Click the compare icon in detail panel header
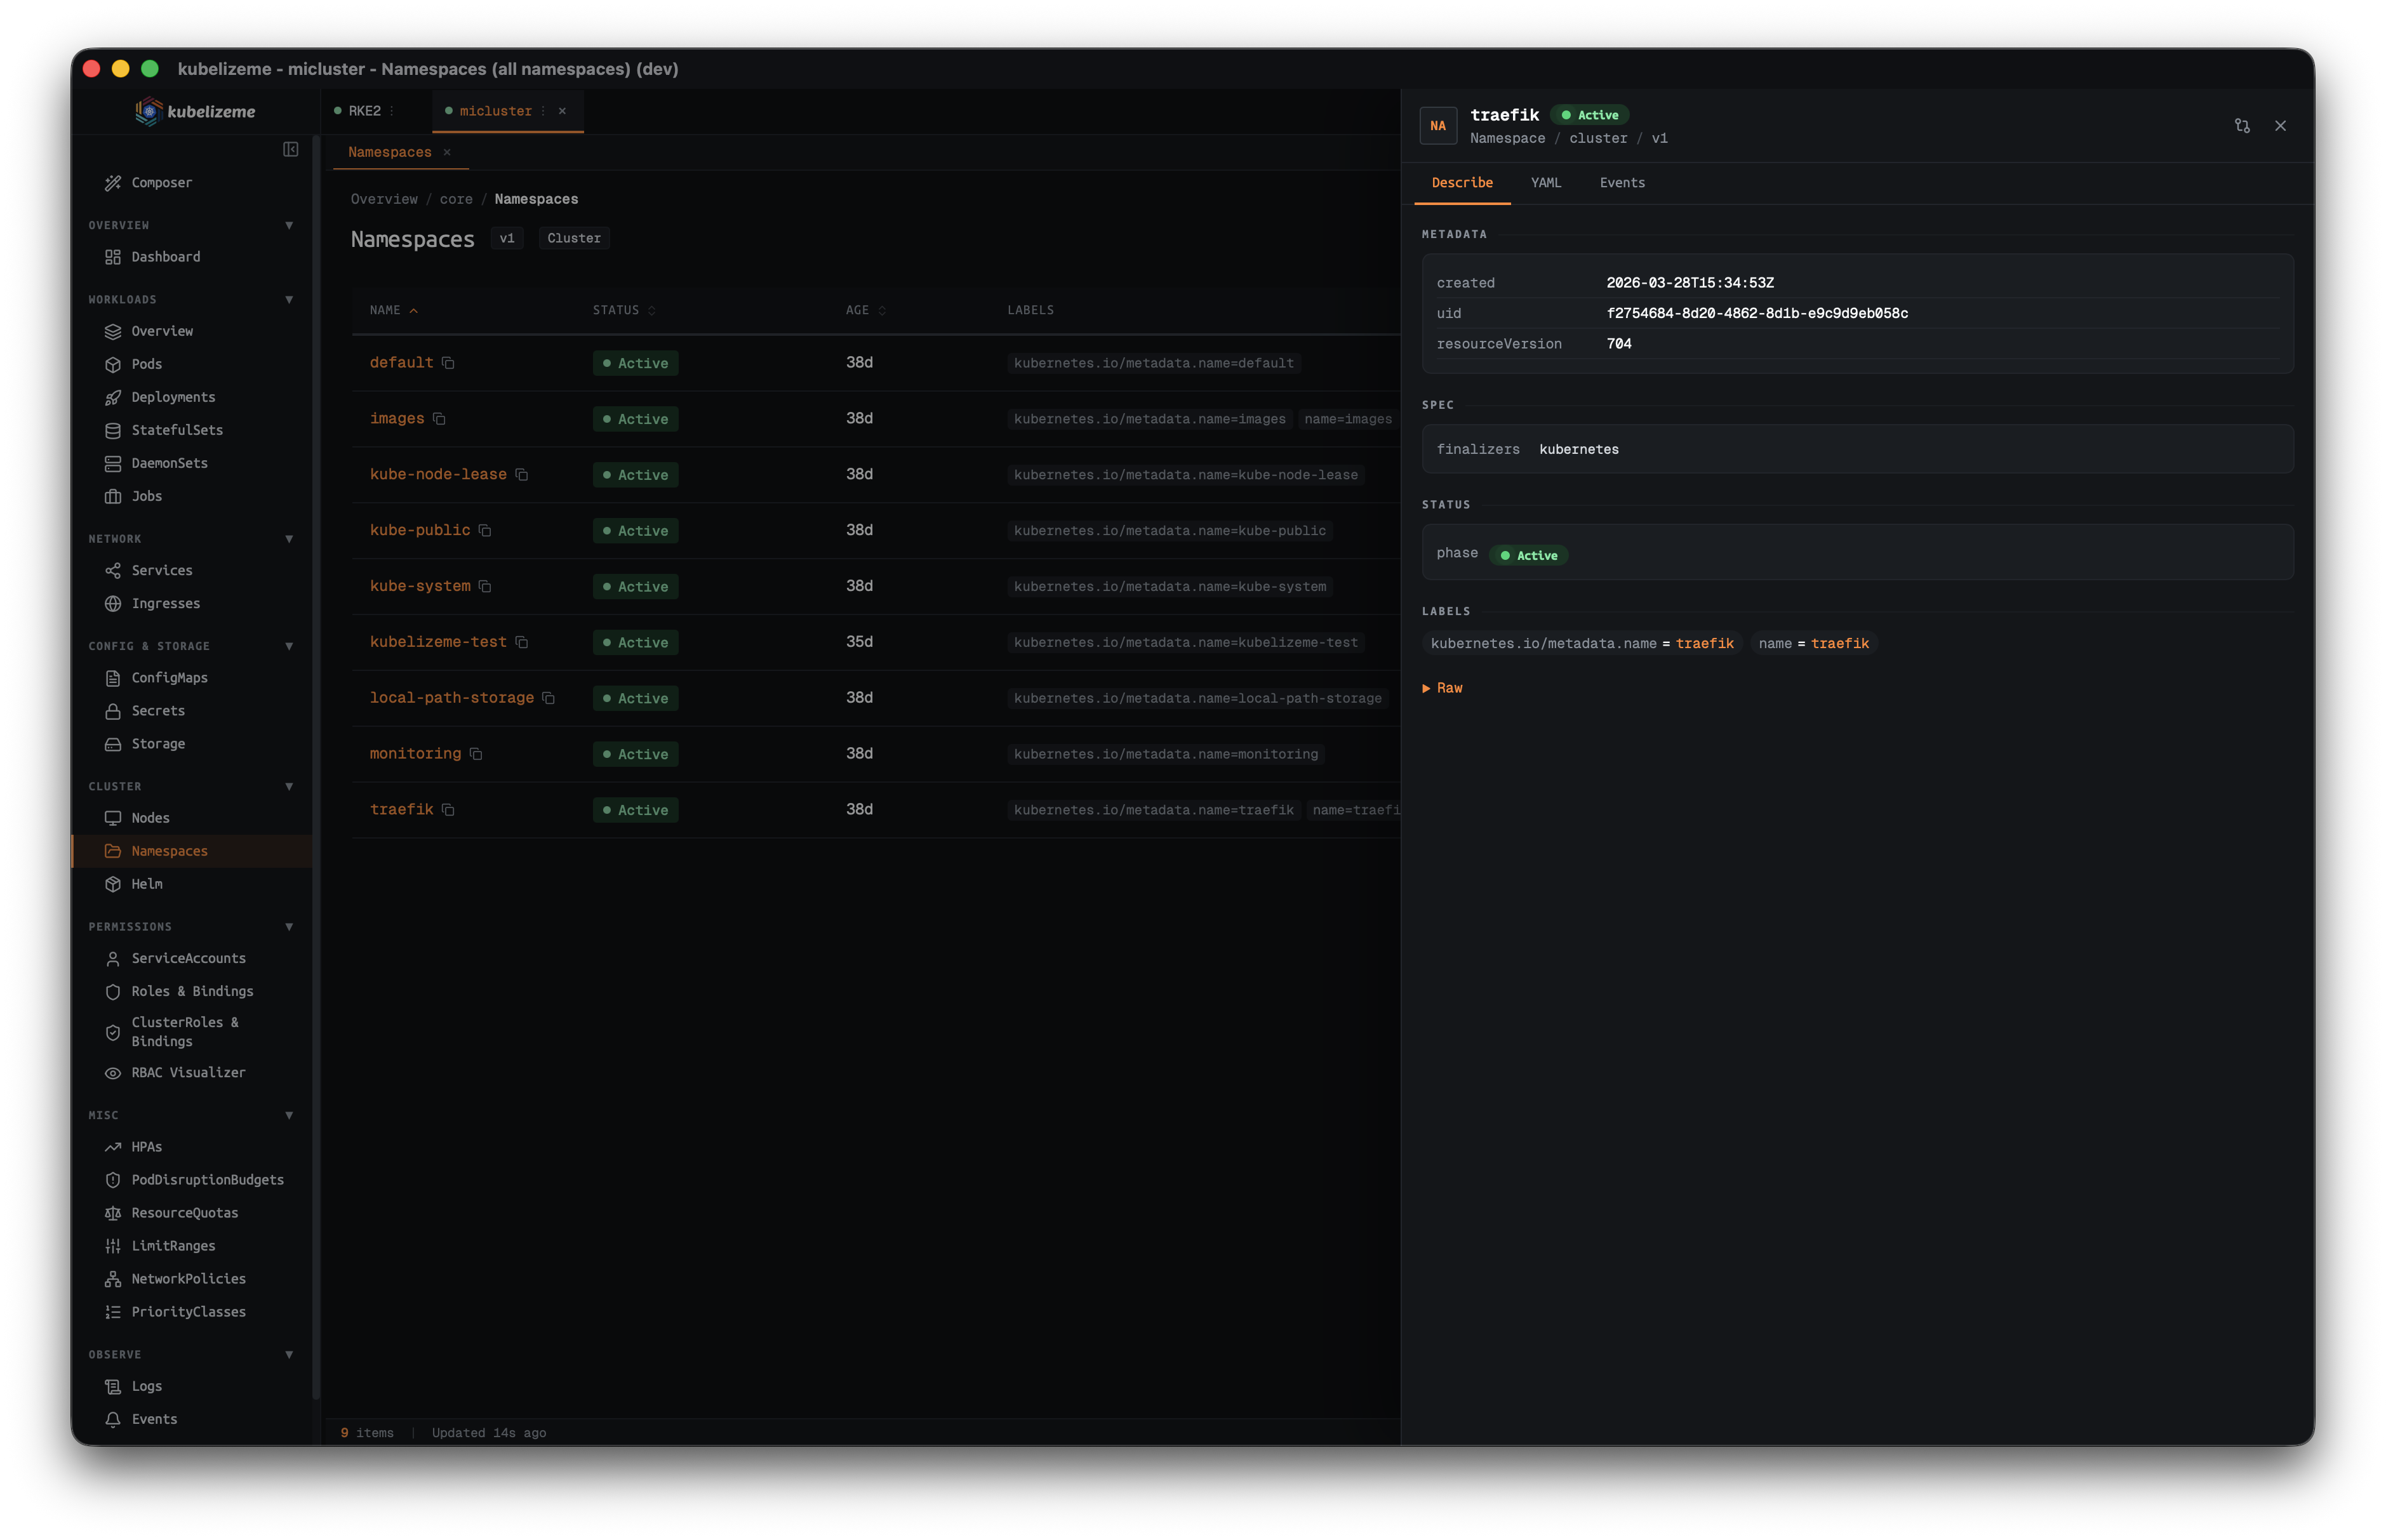 (x=2242, y=126)
